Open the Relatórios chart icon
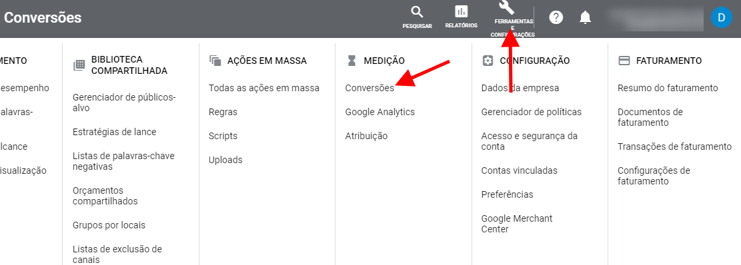Image resolution: width=741 pixels, height=265 pixels. click(x=462, y=12)
